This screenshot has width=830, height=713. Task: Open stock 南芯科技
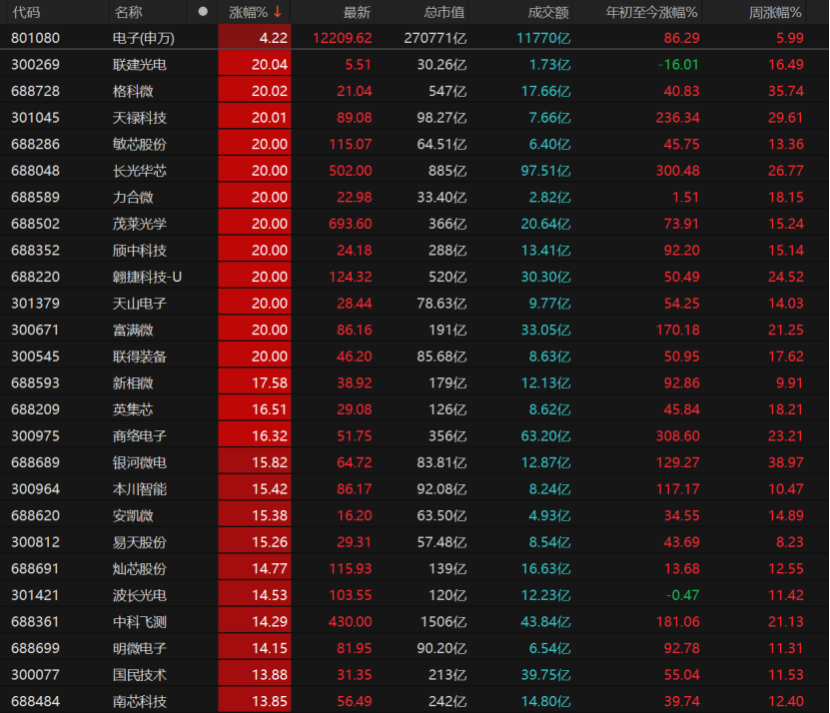pos(140,701)
